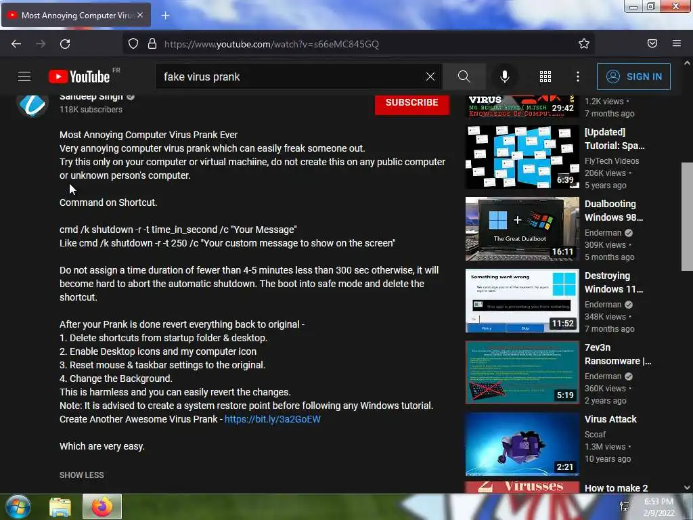Click the scrollbar up arrow
Viewport: 693px width, 520px height.
687,63
